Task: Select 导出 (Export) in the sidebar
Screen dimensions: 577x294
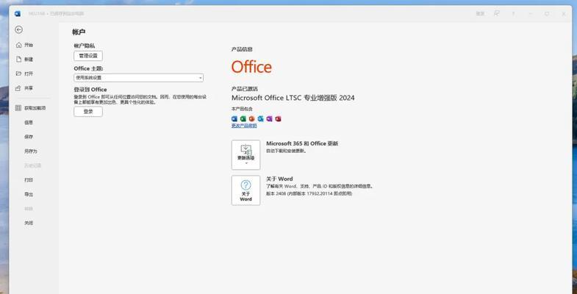Action: [x=29, y=194]
